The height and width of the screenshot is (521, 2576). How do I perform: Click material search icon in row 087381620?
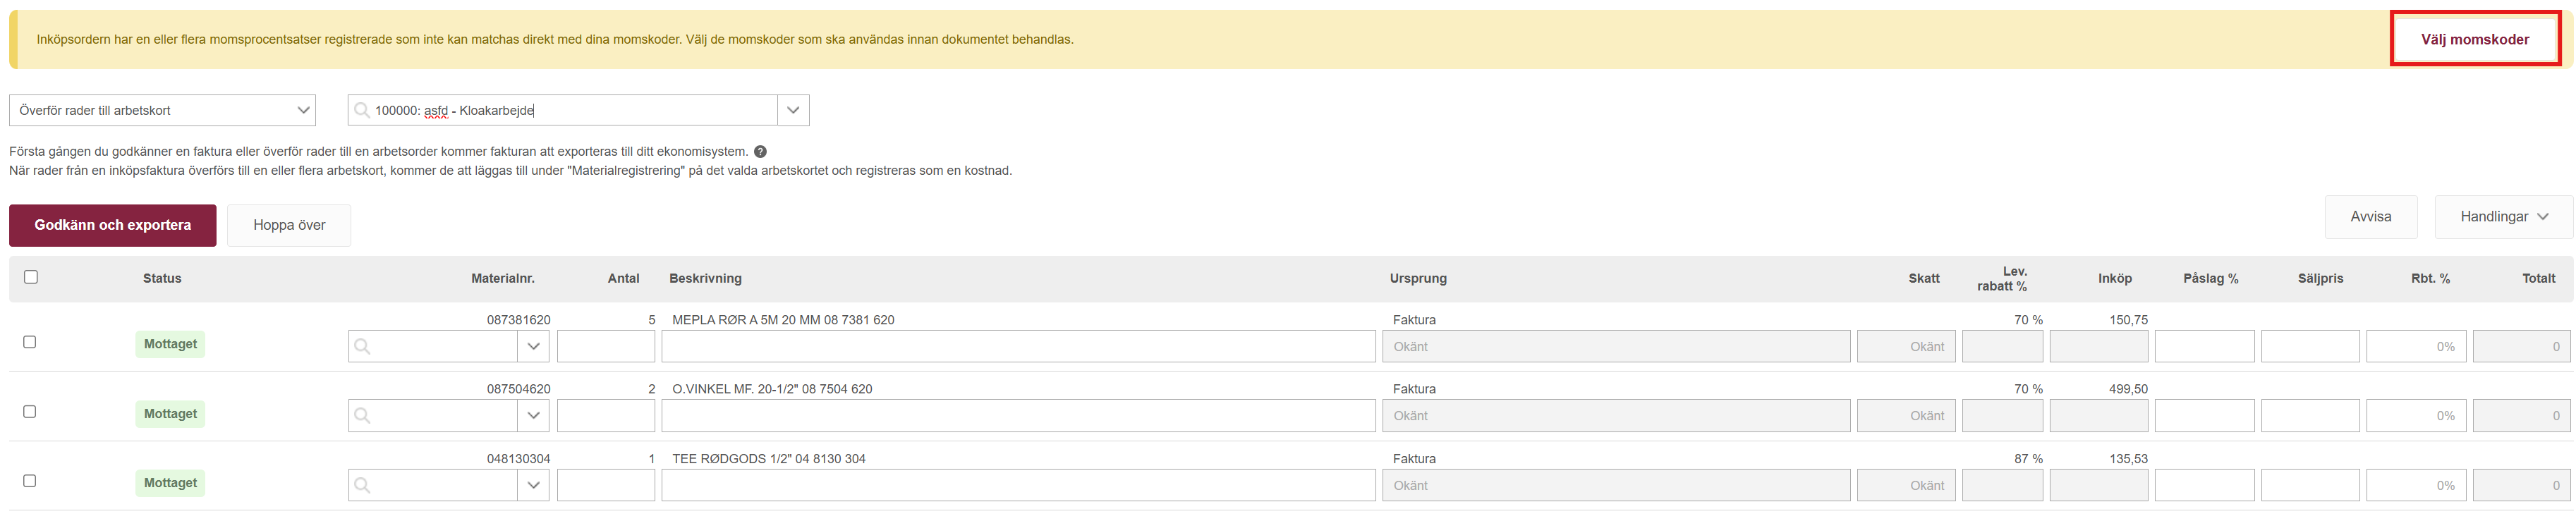tap(362, 346)
